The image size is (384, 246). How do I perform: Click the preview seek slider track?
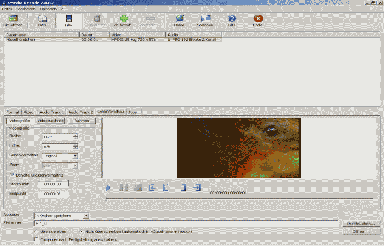point(239,198)
